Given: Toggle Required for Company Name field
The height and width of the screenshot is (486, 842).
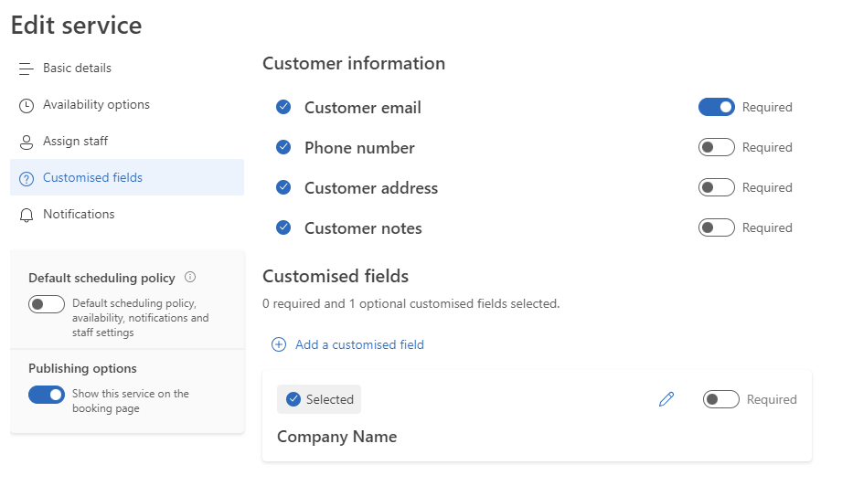Looking at the screenshot, I should [x=720, y=399].
